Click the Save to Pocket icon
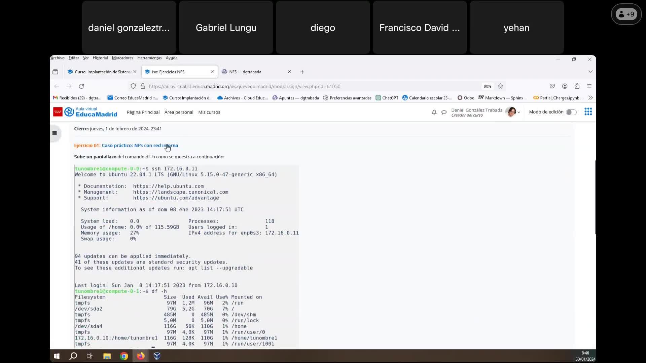646x363 pixels. (x=552, y=86)
